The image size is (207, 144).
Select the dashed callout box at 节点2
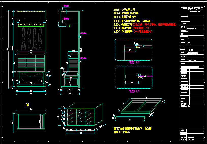point(62,24)
